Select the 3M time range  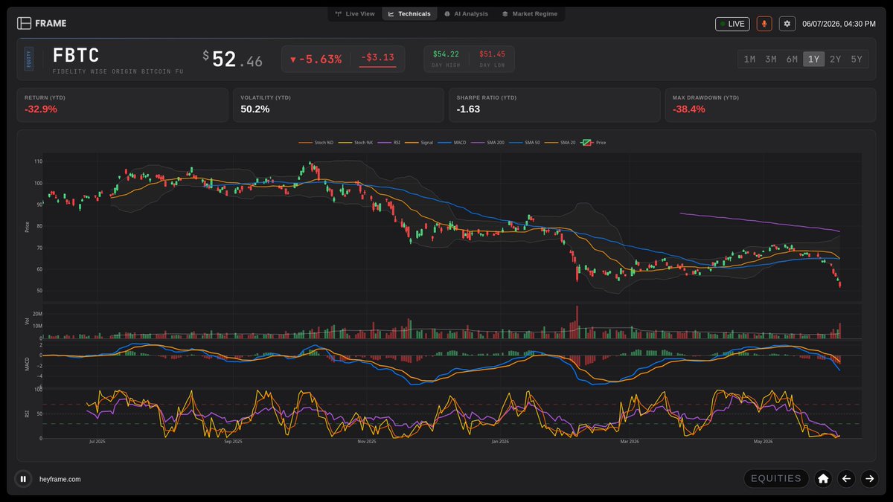[771, 59]
